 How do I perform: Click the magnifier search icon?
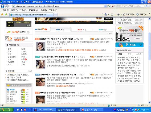tap(146, 6)
